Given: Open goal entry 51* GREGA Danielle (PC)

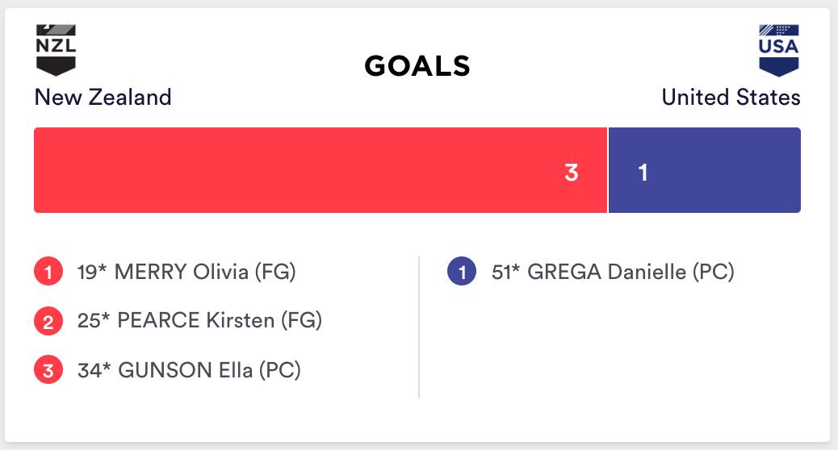Looking at the screenshot, I should (x=613, y=272).
